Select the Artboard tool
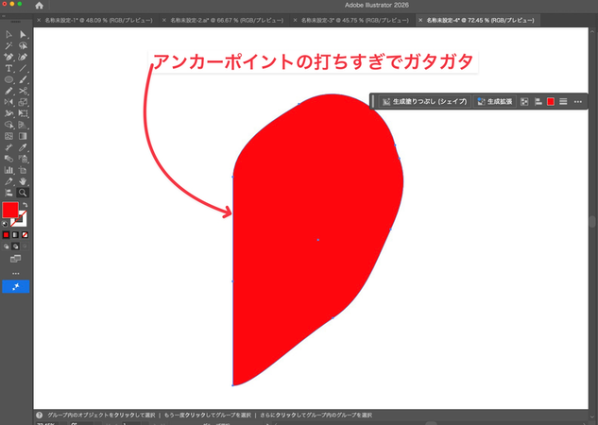The image size is (598, 425). 23,170
